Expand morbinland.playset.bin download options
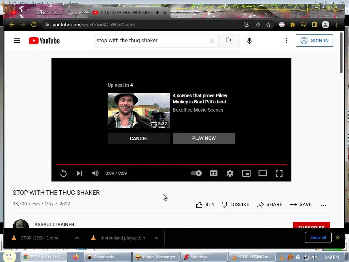 click(156, 238)
